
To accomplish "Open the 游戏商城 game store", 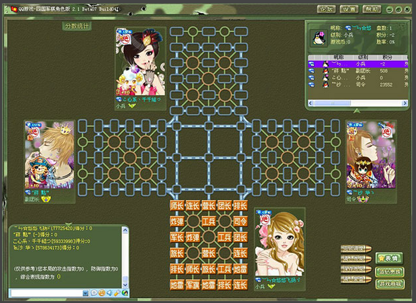I will pyautogui.click(x=390, y=284).
